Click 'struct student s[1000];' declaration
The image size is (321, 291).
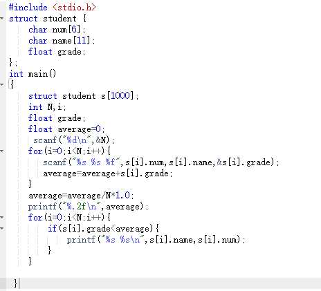coord(84,95)
